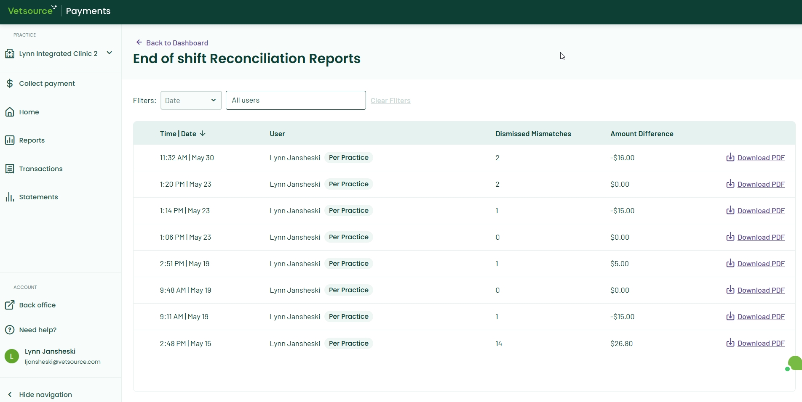Screen dimensions: 802x402
Task: Click download icon for 9:48 AM May 19 row
Action: point(730,290)
